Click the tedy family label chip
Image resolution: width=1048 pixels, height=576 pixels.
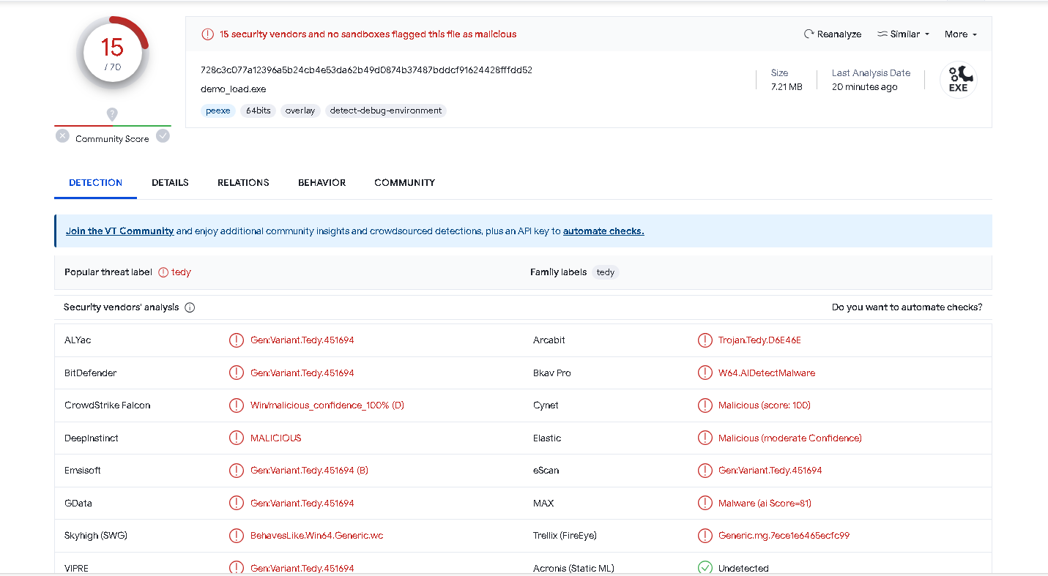coord(606,272)
